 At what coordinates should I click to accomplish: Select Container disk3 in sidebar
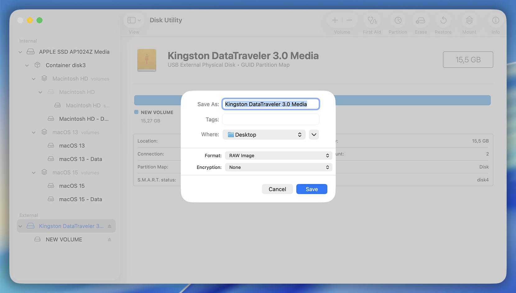[66, 65]
